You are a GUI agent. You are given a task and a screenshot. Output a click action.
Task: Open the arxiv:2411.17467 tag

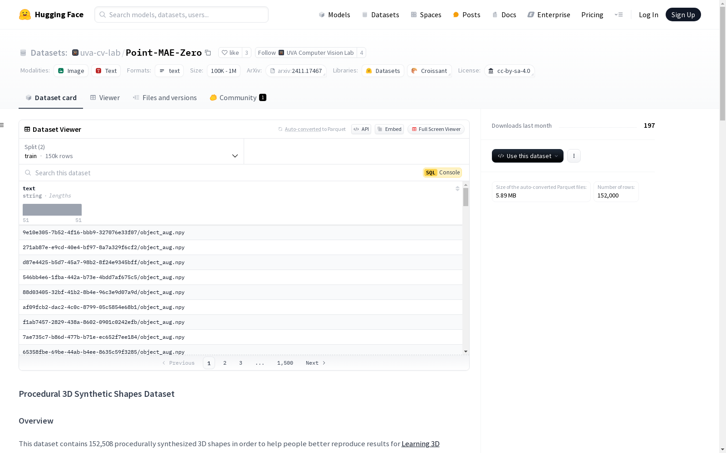[296, 71]
